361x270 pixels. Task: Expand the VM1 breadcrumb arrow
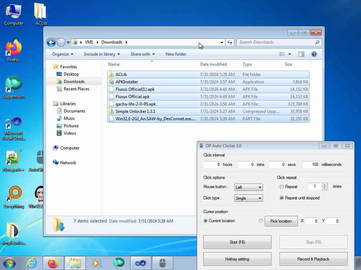coord(98,42)
